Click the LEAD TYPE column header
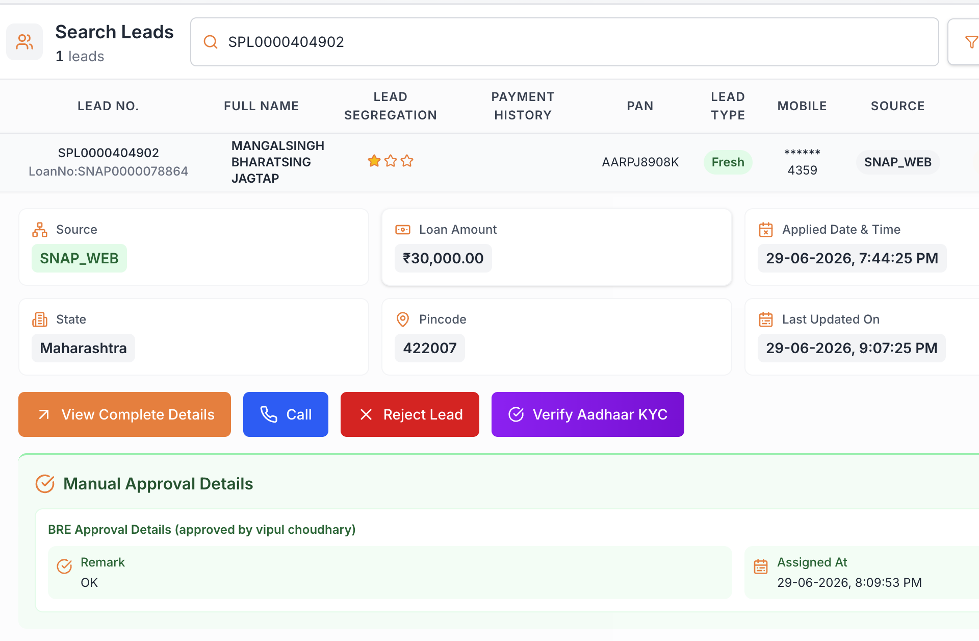Image resolution: width=979 pixels, height=641 pixels. point(728,106)
